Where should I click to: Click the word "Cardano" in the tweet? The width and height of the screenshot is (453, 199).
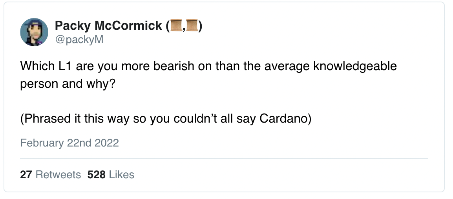coord(283,119)
